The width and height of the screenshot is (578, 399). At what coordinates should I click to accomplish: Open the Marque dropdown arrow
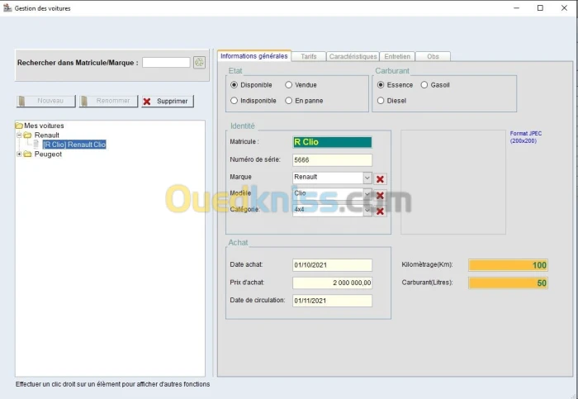tap(367, 178)
